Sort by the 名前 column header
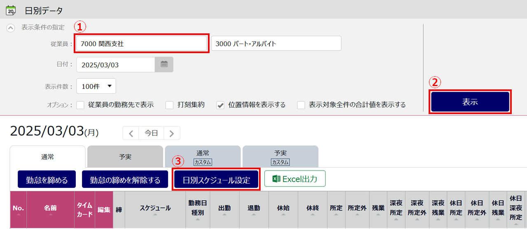 [50, 210]
